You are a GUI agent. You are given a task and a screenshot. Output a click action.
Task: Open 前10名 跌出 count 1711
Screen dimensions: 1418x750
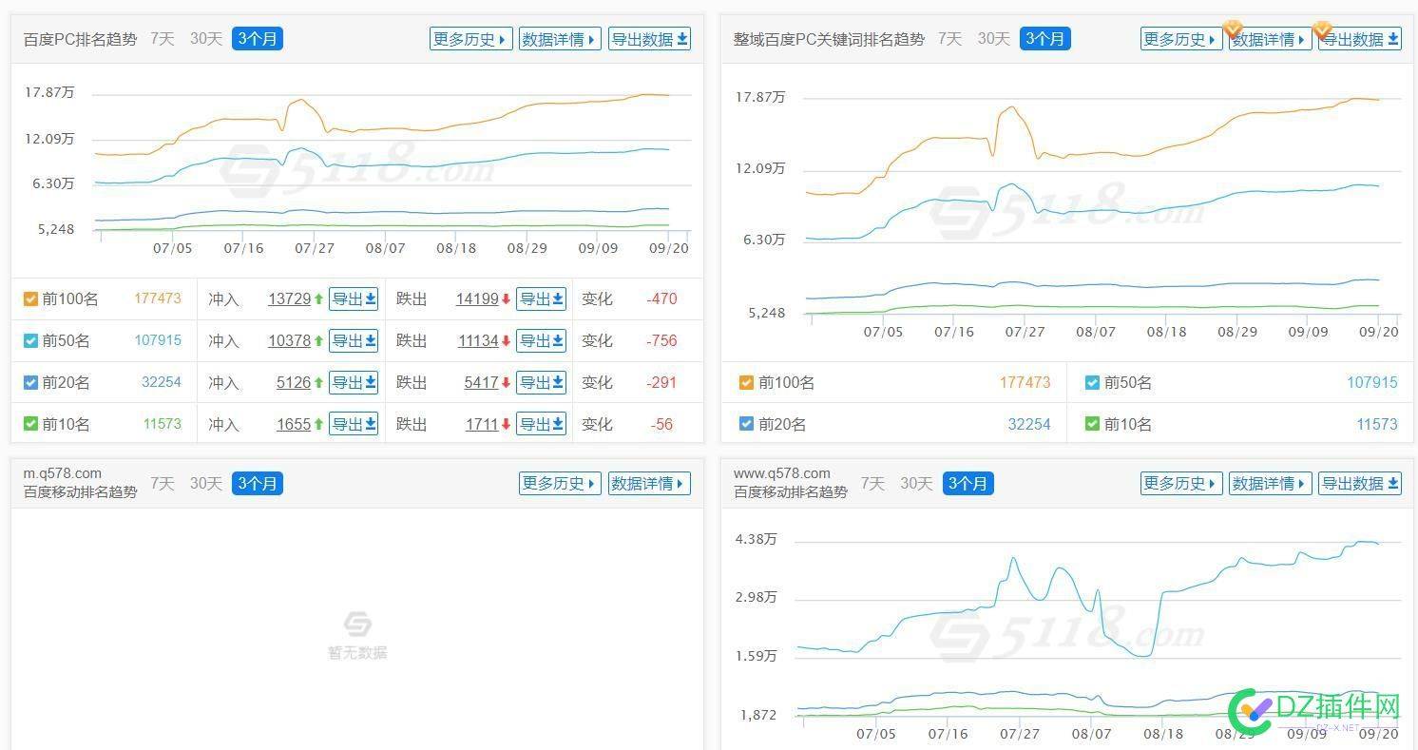[x=482, y=424]
